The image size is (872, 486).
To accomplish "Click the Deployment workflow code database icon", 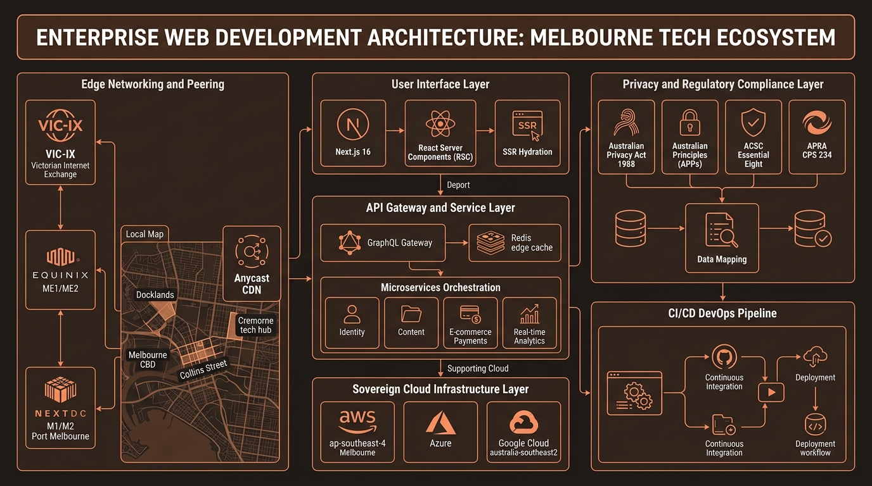I will coord(815,425).
